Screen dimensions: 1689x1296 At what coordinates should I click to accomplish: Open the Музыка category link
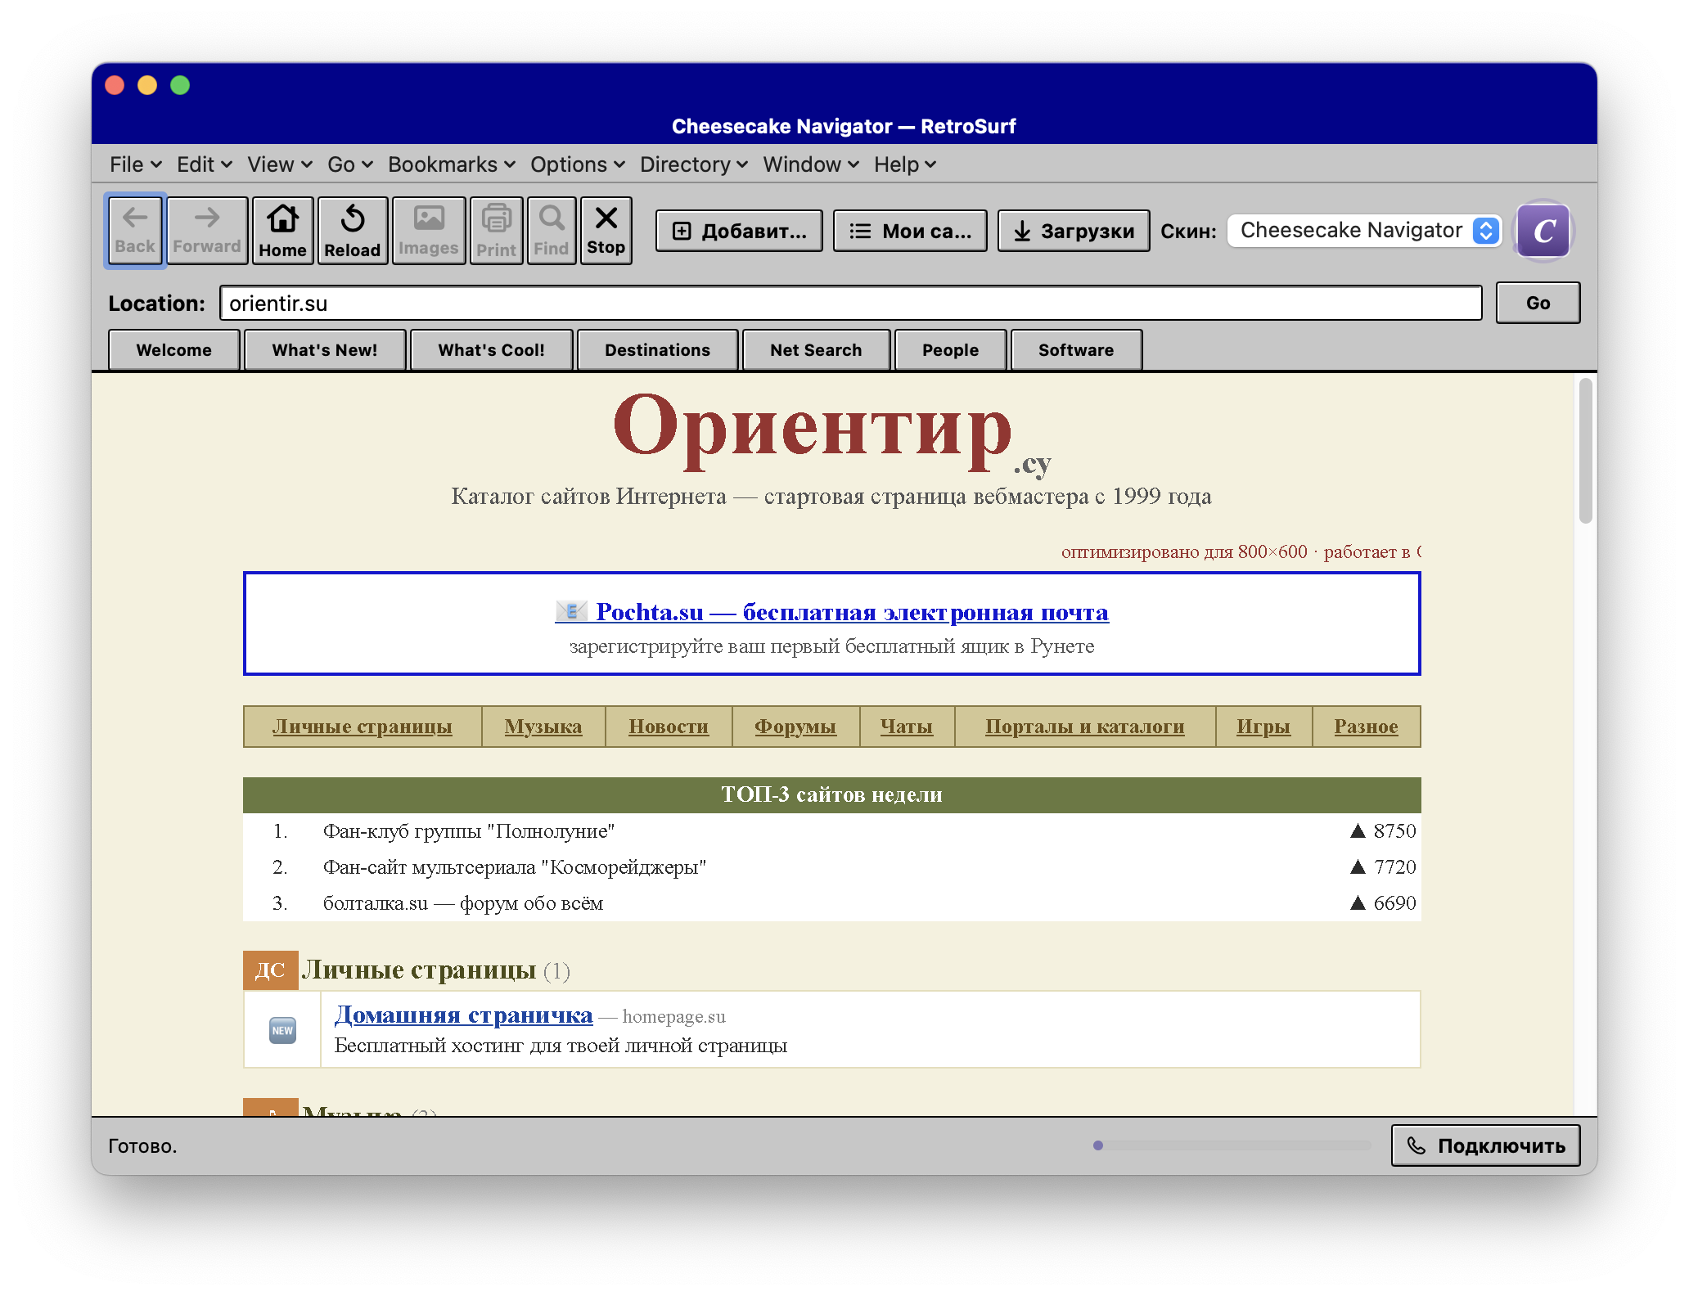(543, 727)
